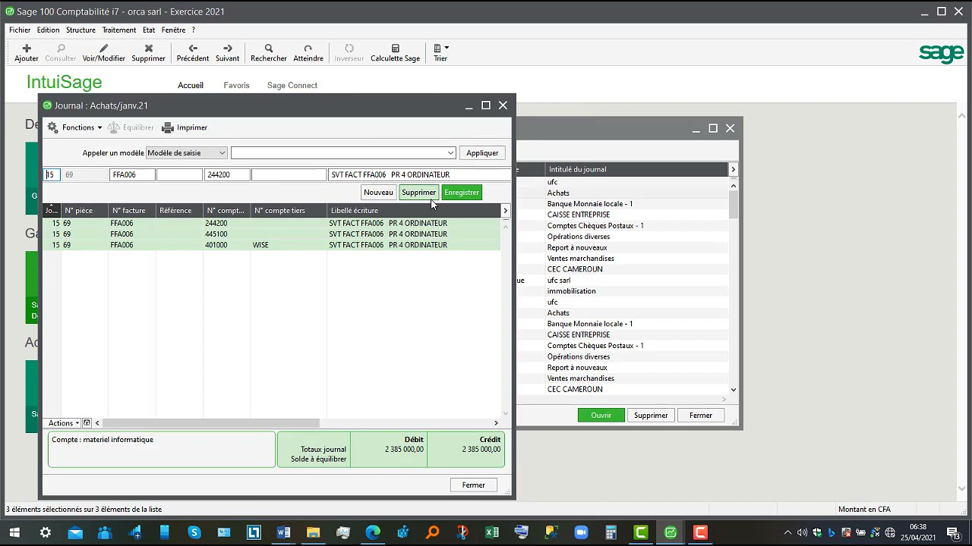Image resolution: width=972 pixels, height=546 pixels.
Task: Click the Libellé input field
Action: pos(420,175)
